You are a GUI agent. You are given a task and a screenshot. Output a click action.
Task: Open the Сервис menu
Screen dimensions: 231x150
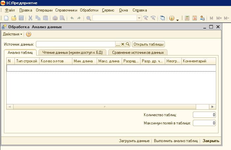[108, 10]
